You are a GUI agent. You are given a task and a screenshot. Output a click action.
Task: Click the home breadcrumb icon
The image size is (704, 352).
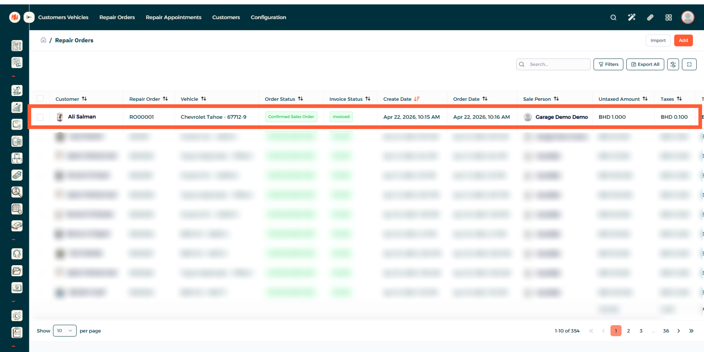click(43, 40)
